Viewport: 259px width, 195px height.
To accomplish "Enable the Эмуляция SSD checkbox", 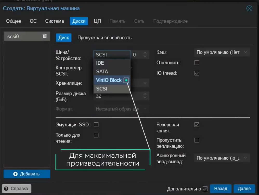I will [x=96, y=124].
